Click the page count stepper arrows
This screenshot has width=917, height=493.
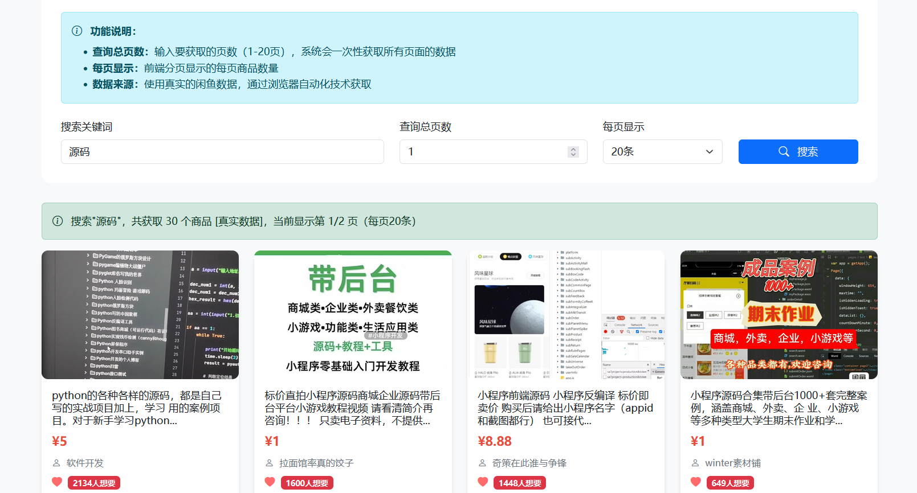(573, 152)
